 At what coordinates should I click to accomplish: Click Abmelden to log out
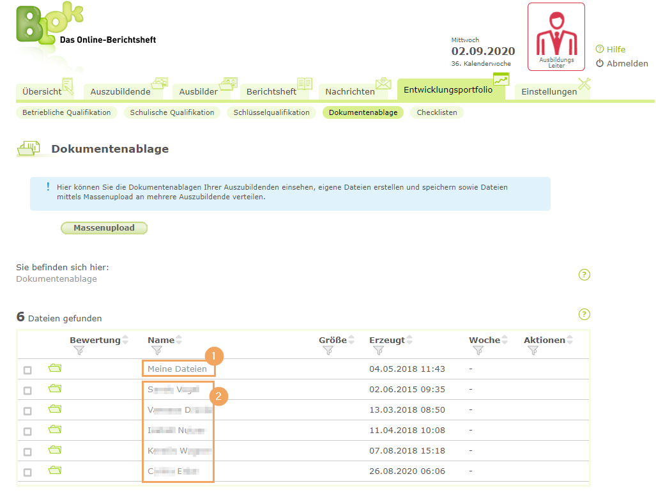628,63
